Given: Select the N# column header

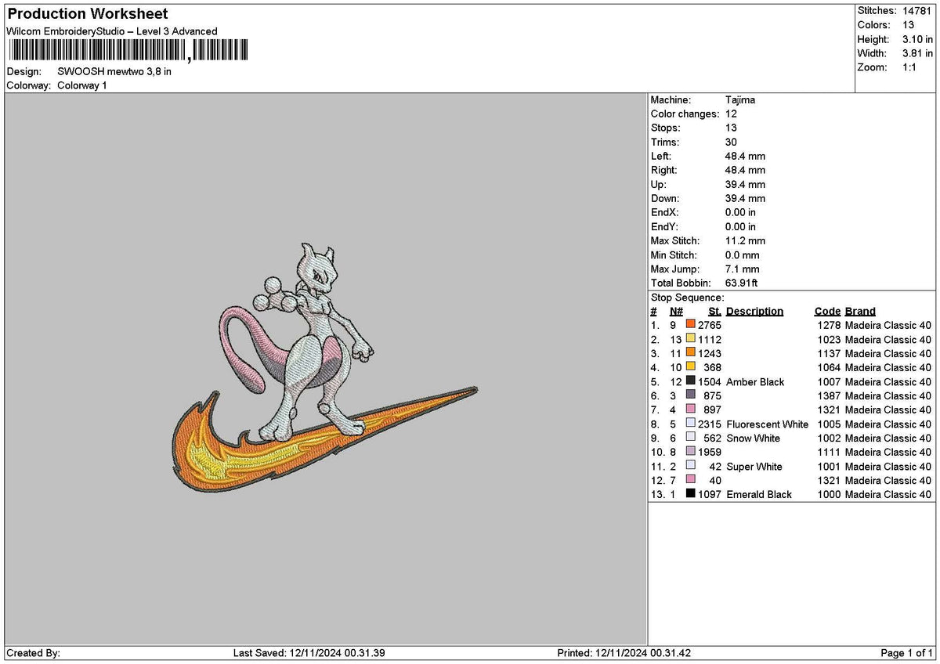Looking at the screenshot, I should pos(677,311).
